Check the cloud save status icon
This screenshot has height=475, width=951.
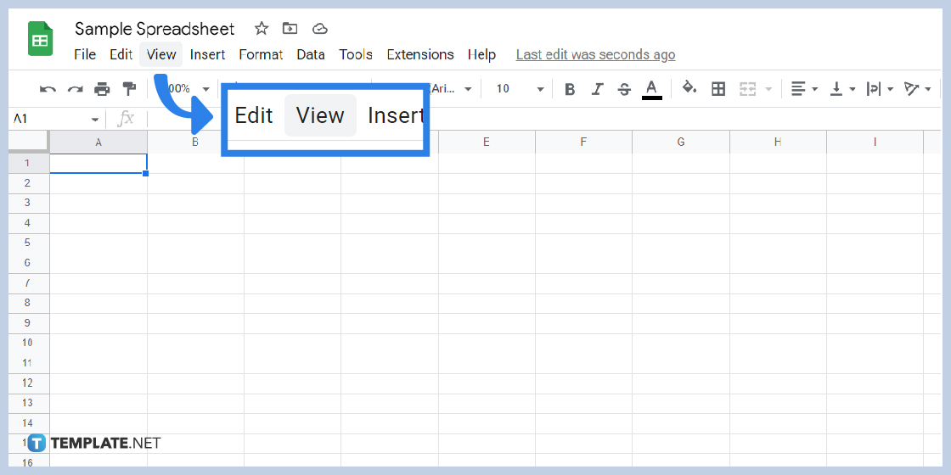coord(319,29)
